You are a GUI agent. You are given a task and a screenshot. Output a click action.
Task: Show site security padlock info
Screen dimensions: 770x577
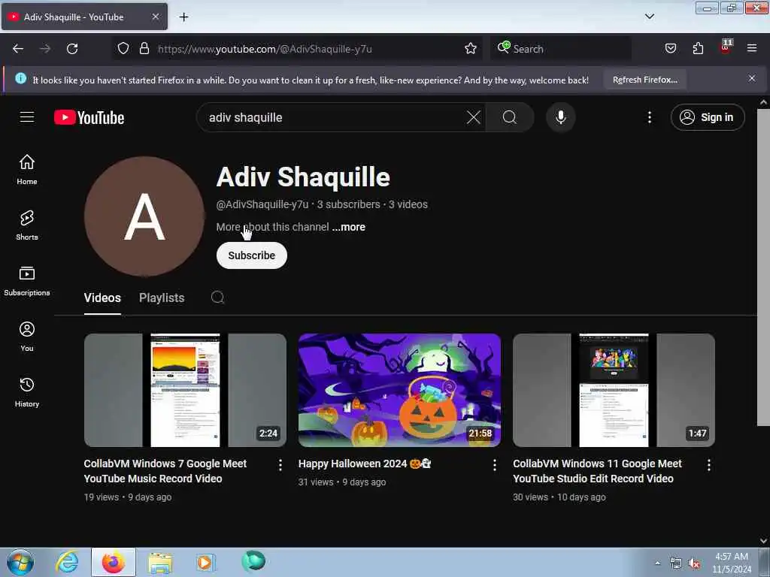pyautogui.click(x=144, y=49)
